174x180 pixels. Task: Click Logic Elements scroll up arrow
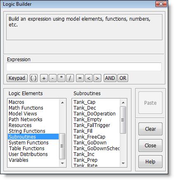[x=62, y=103]
